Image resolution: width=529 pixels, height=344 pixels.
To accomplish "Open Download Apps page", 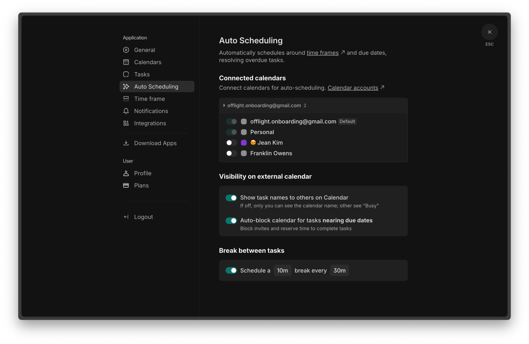I will click(157, 143).
